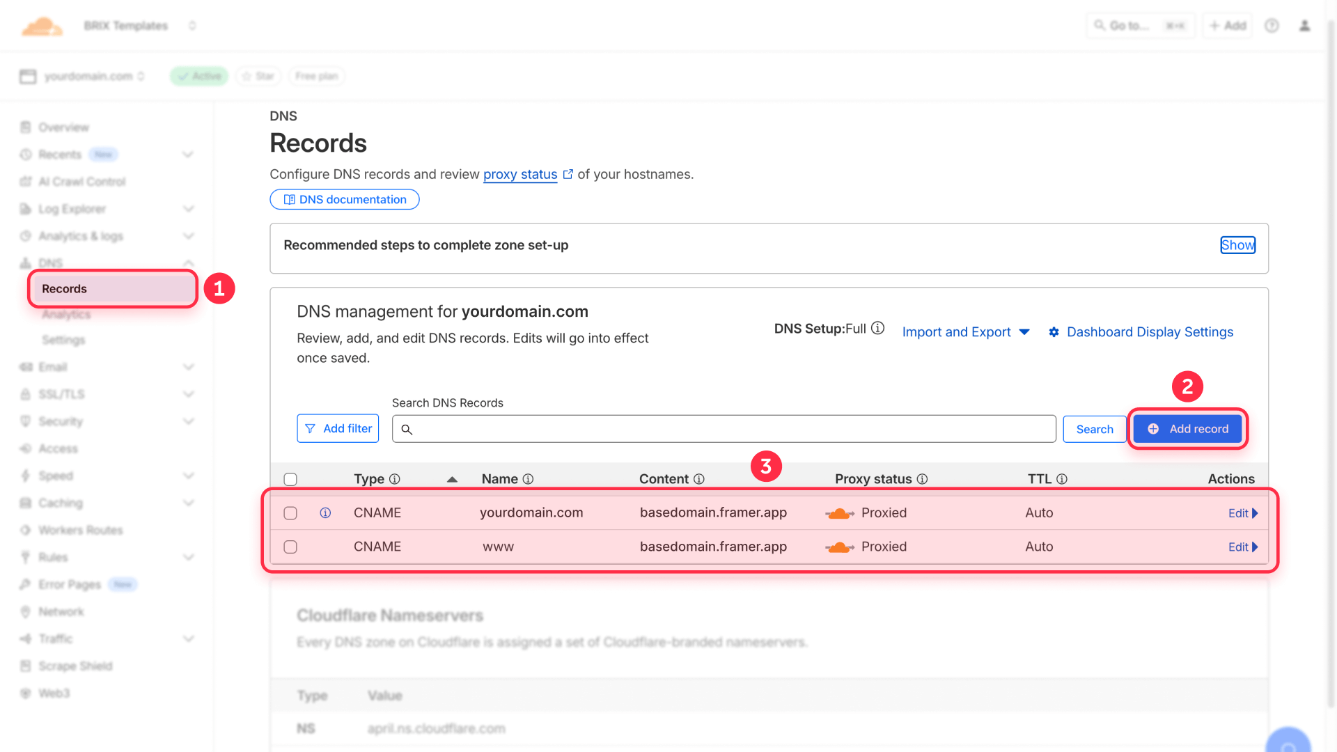Open the Settings item under DNS
Screen dimensions: 1337x752
(x=63, y=340)
